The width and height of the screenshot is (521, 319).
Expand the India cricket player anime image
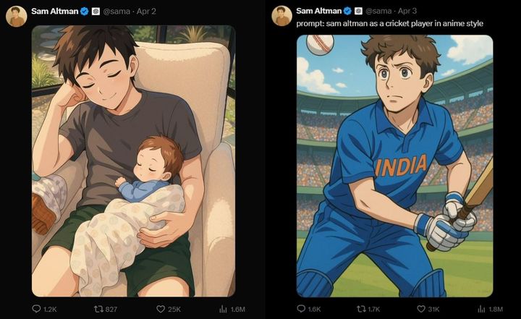tap(394, 166)
